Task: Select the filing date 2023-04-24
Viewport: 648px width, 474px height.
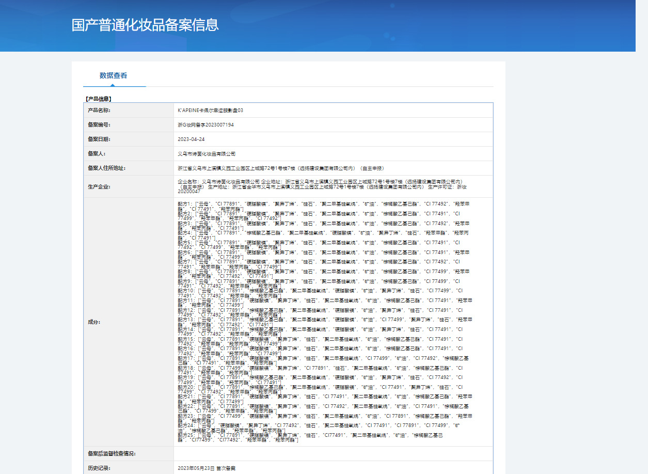Action: tap(191, 139)
